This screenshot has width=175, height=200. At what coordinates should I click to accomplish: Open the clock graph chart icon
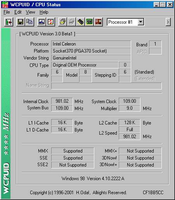coord(42,22)
